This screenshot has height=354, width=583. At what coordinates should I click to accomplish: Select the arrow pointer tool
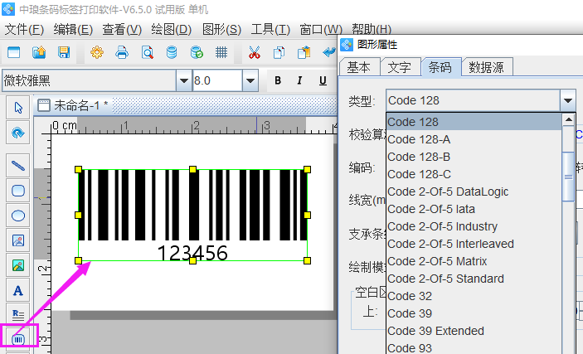click(18, 108)
